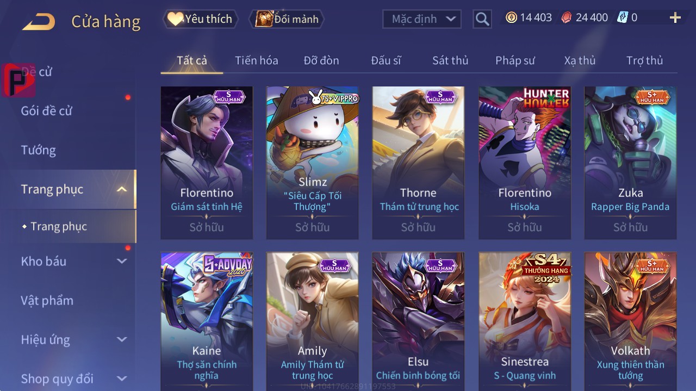
Task: Tap the red ruby currency icon
Action: point(567,18)
